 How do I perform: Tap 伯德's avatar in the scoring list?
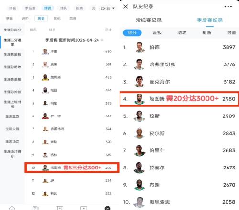[x=140, y=47]
